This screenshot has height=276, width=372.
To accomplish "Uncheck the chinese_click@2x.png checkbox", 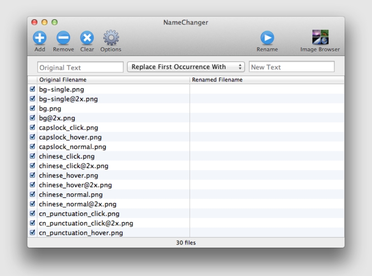I will (33, 166).
